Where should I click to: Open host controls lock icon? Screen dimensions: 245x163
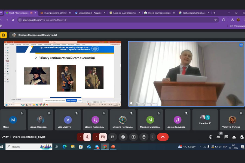click(x=242, y=137)
